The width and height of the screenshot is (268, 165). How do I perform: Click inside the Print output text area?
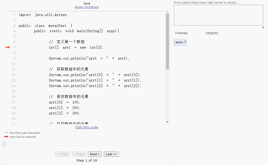pyautogui.click(x=218, y=15)
